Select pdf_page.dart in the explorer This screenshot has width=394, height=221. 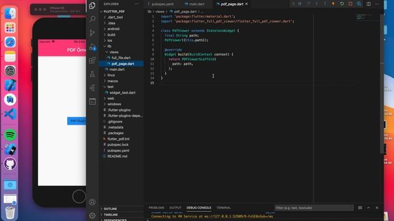point(121,64)
